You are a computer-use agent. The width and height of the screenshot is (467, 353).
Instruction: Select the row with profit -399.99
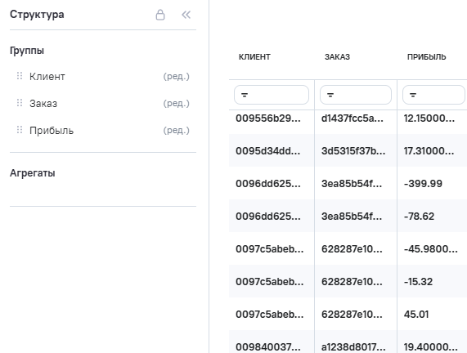click(x=348, y=183)
